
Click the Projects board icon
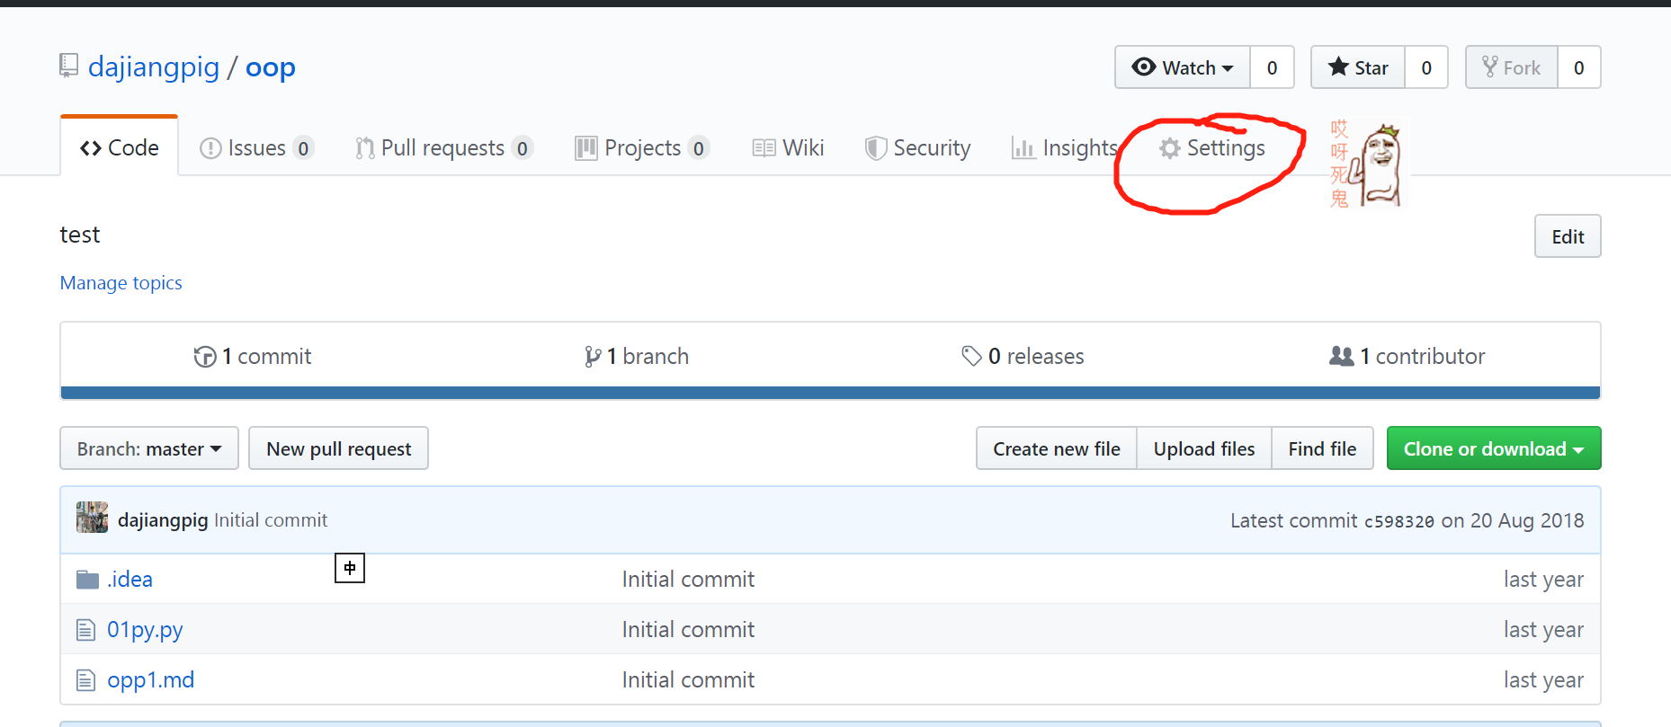585,148
